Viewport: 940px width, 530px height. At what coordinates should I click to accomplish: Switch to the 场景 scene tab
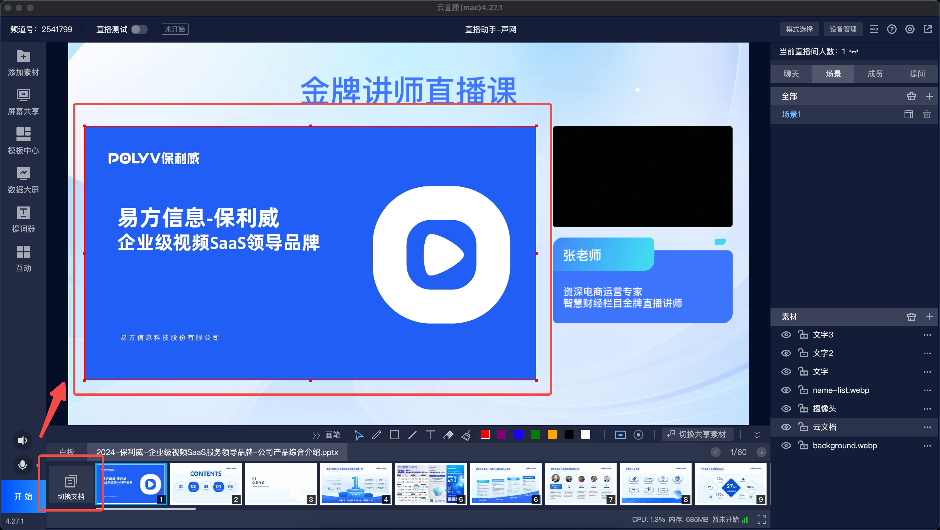pyautogui.click(x=833, y=74)
